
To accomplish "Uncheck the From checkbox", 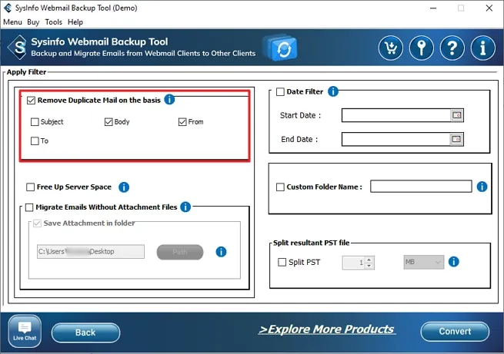I will (x=182, y=122).
